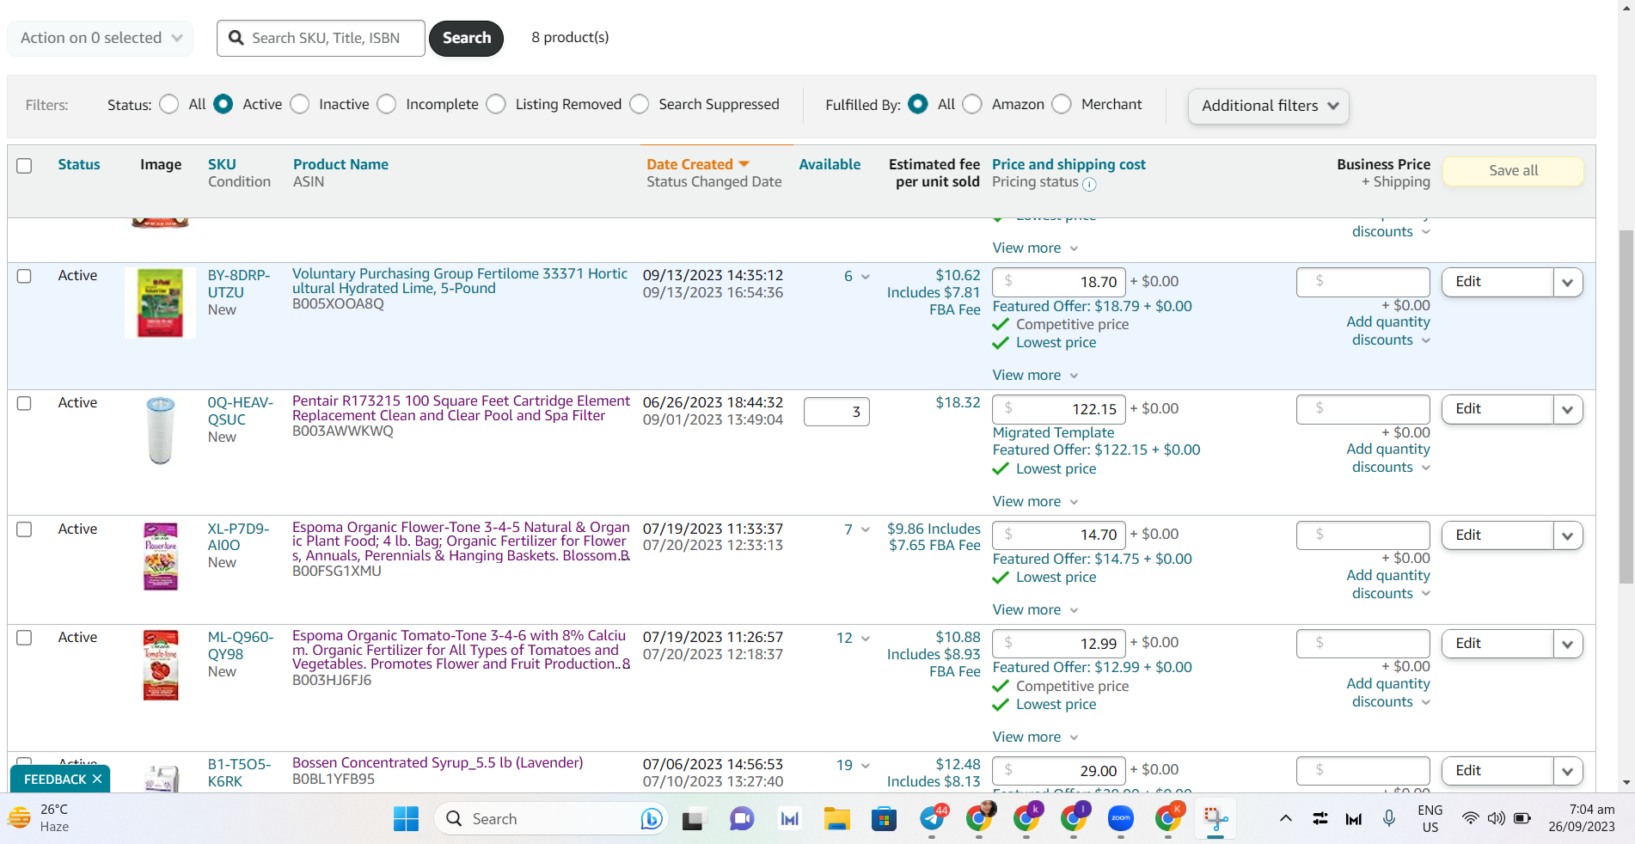This screenshot has width=1635, height=844.
Task: Expand available quantity 12 for Tomato-Tone
Action: (x=866, y=639)
